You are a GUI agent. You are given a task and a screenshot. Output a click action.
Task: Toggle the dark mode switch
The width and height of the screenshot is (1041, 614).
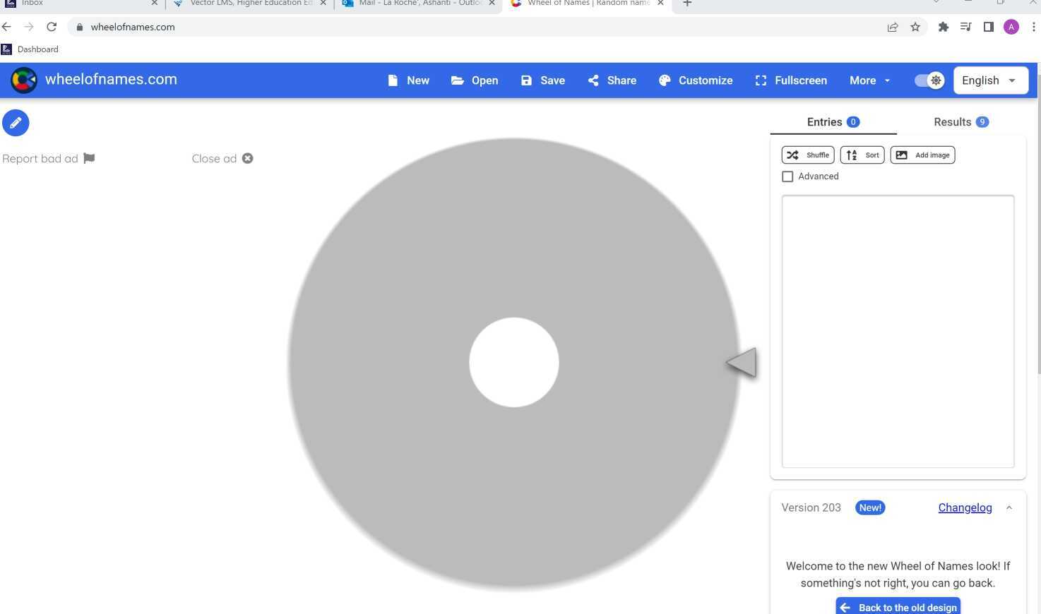pyautogui.click(x=929, y=80)
